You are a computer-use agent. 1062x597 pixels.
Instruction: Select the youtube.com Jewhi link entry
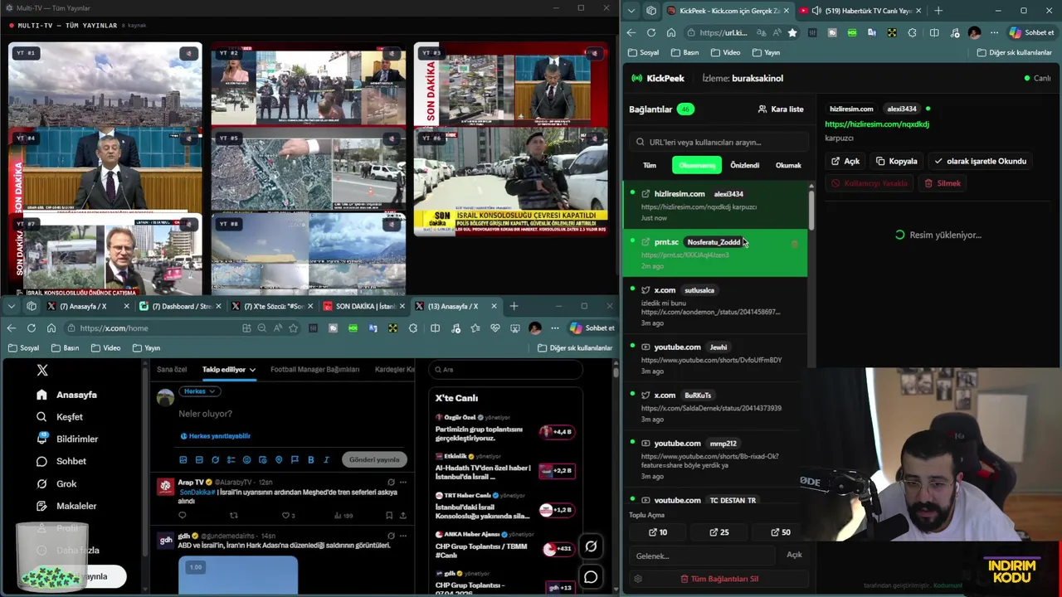[x=714, y=360]
